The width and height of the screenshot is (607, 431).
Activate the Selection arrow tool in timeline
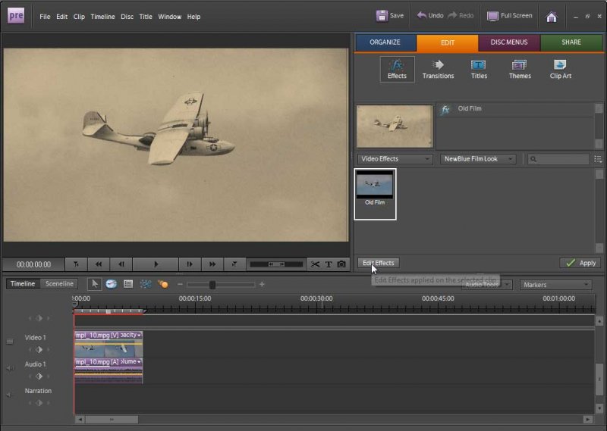point(94,284)
